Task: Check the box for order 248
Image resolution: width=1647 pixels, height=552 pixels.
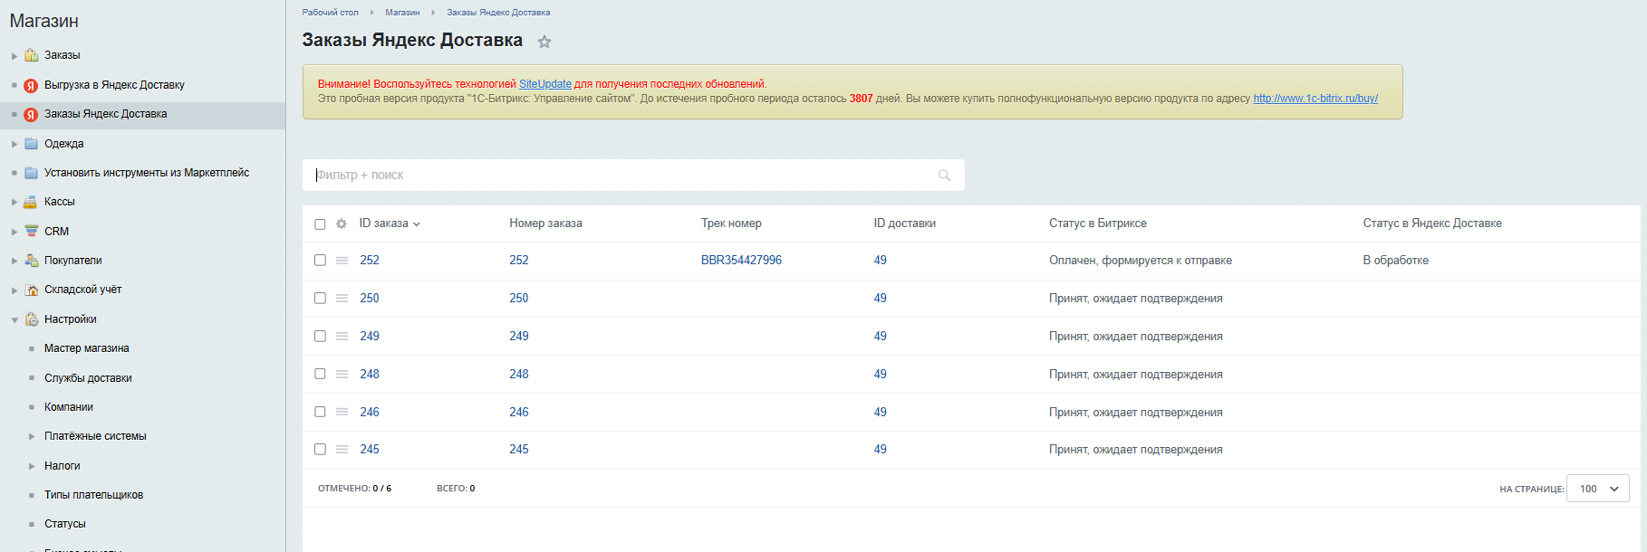Action: tap(320, 375)
